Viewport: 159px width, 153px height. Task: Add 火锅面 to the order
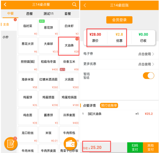pyautogui.click(x=69, y=81)
